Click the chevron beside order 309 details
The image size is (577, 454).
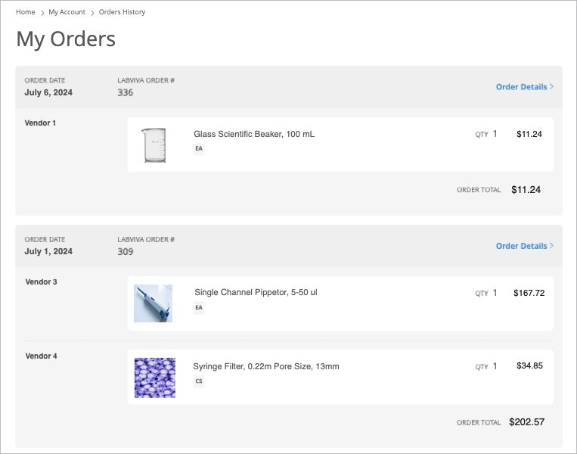tap(551, 246)
